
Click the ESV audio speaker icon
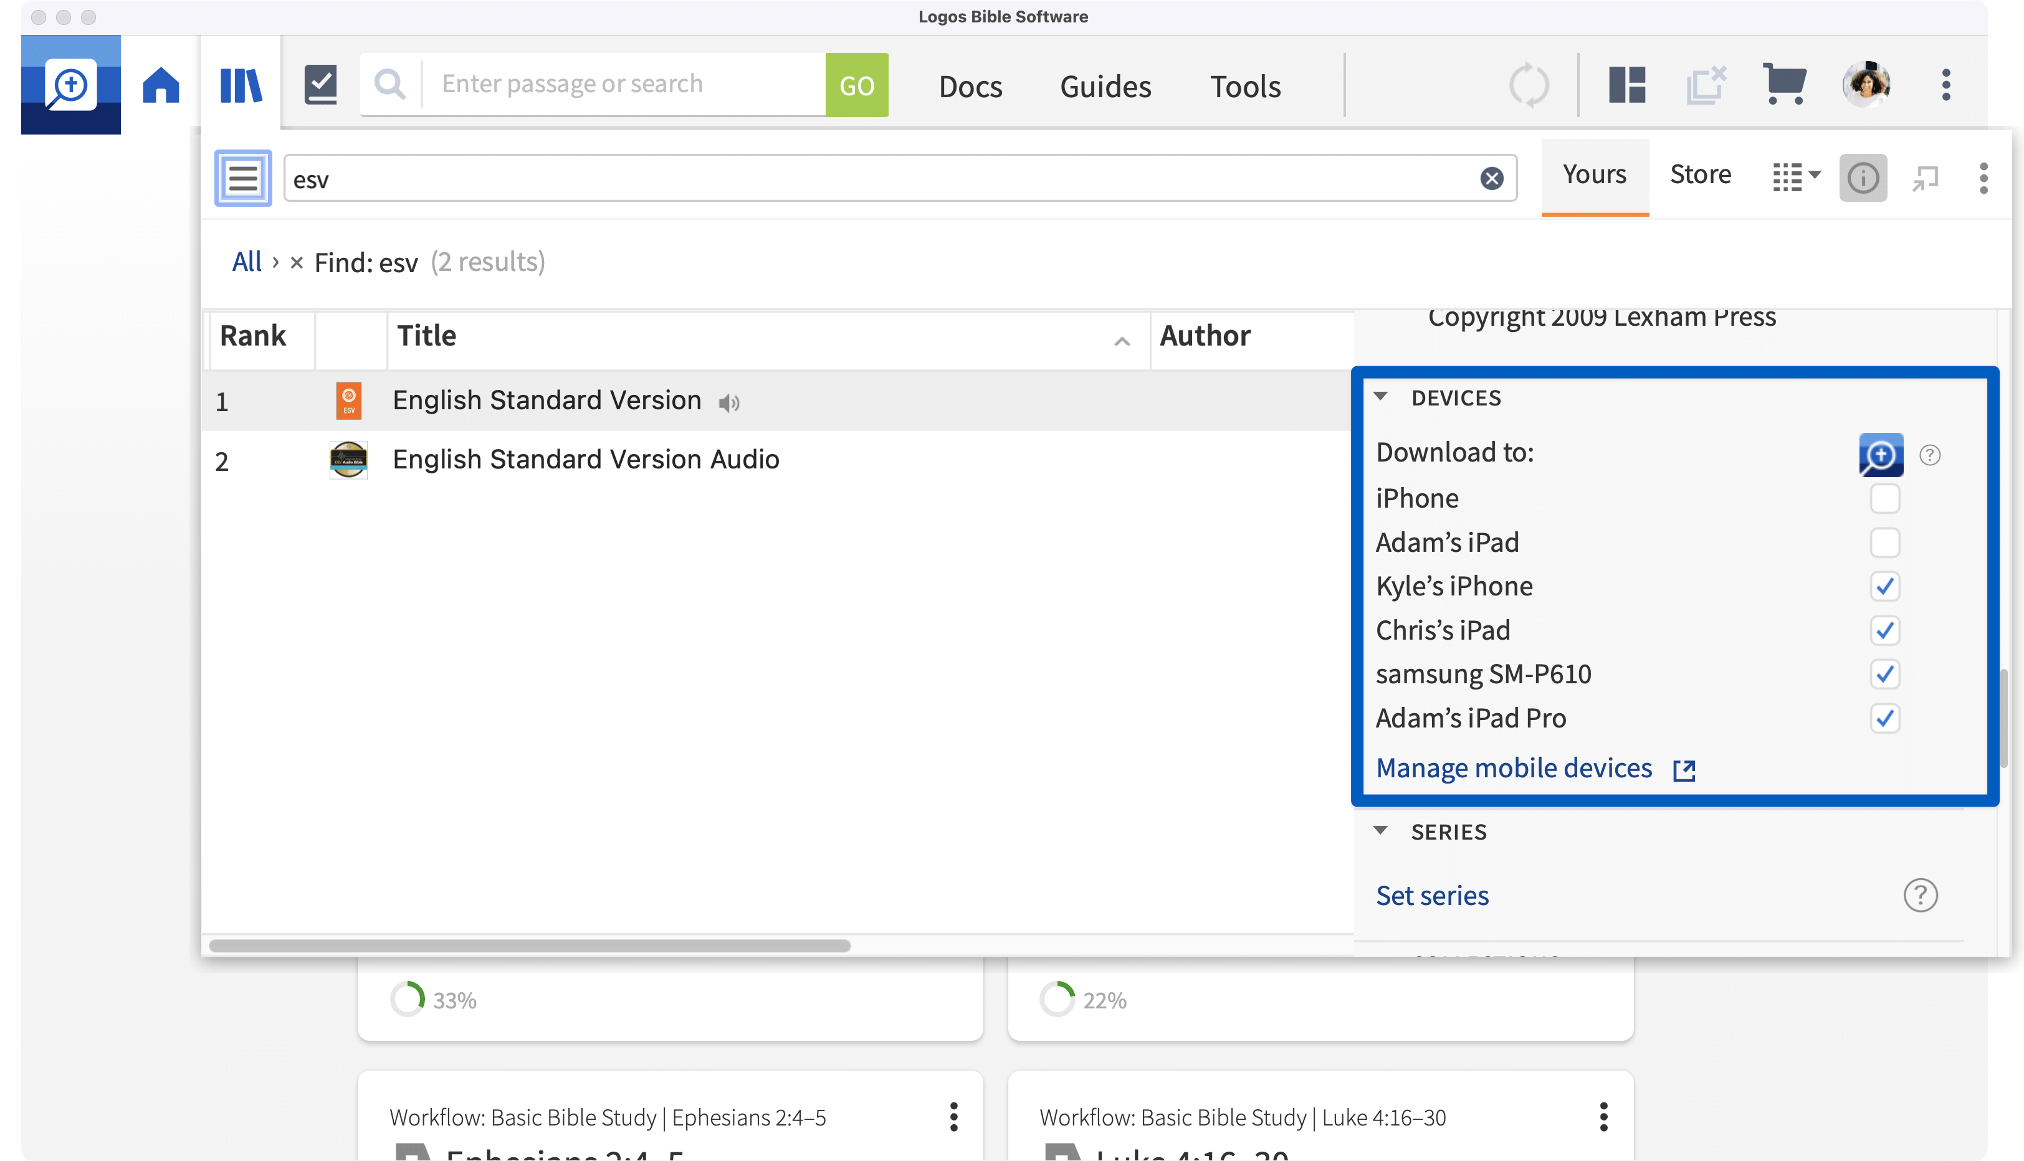tap(728, 403)
